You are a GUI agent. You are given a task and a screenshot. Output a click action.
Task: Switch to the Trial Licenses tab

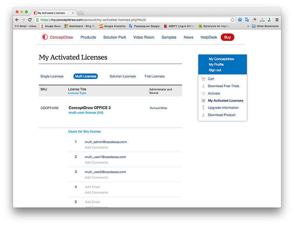pos(154,76)
